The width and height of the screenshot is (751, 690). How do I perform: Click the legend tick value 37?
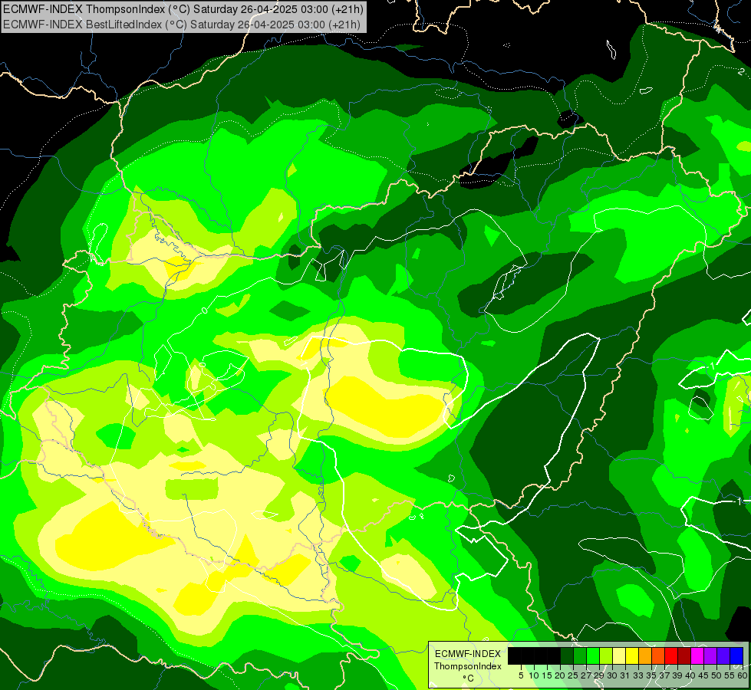664,675
